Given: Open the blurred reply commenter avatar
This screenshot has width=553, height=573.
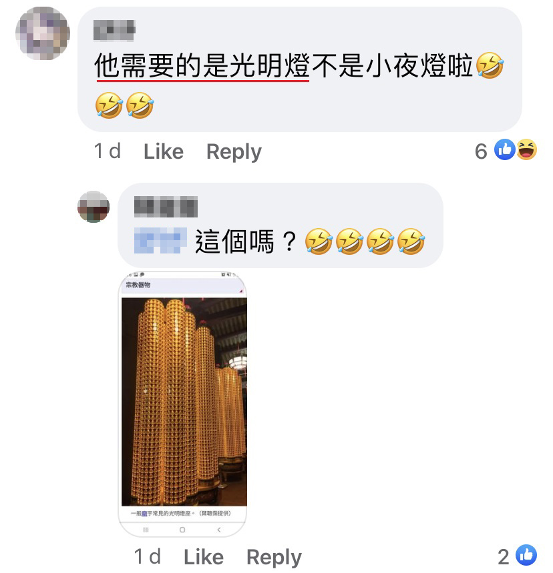Looking at the screenshot, I should tap(94, 207).
